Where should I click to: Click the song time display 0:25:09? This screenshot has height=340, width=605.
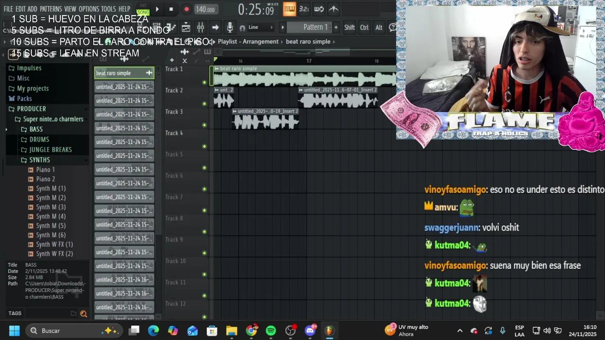pos(256,9)
